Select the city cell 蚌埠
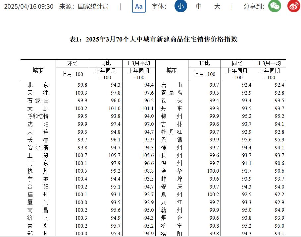Screen dimensions: 301x237 (172, 179)
